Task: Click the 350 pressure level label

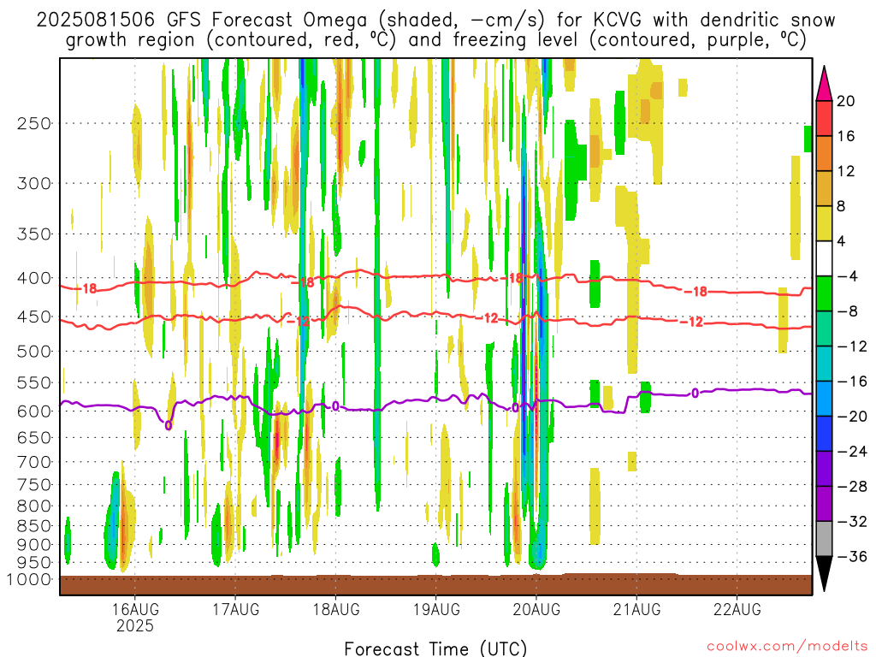Action: tap(34, 234)
